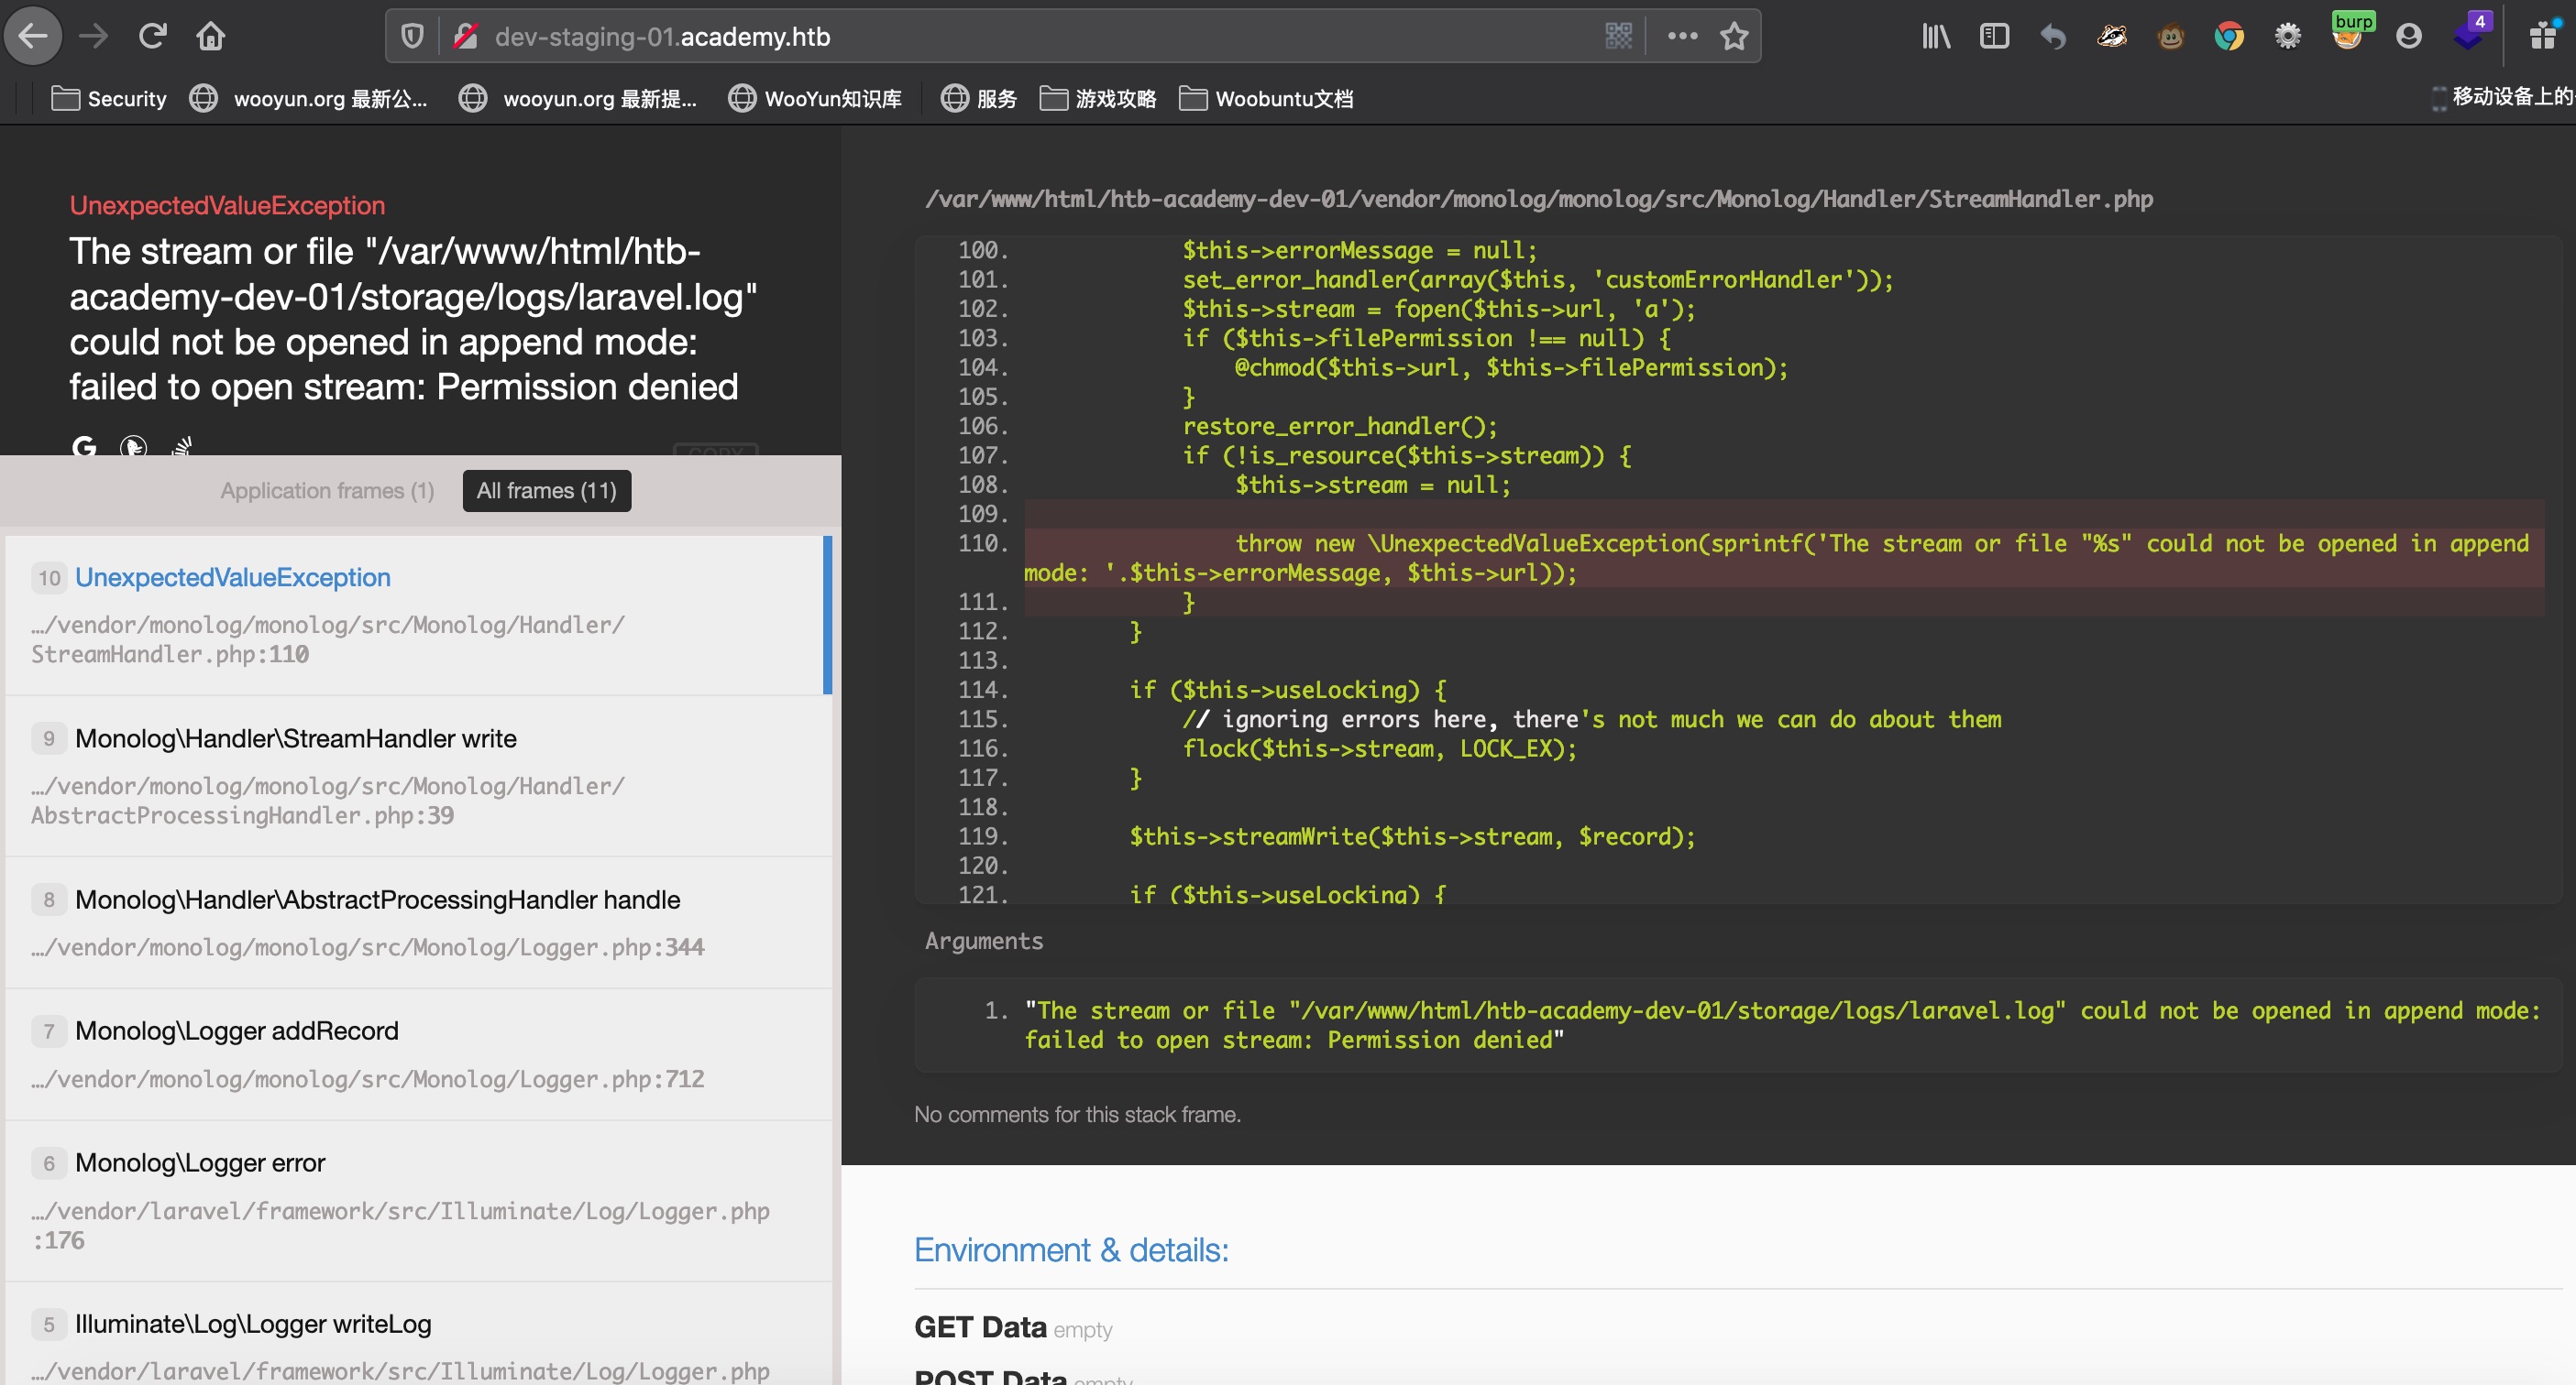Search the error on Stack Overflow

point(182,447)
